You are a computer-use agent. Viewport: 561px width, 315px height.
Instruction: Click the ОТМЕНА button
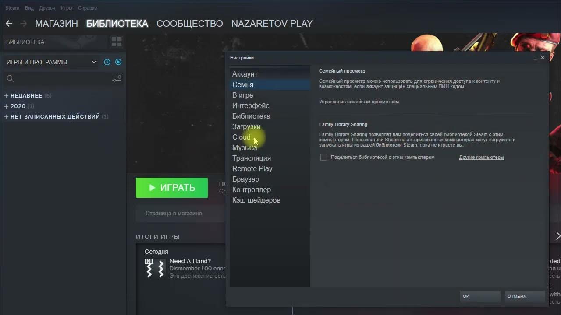pos(525,296)
